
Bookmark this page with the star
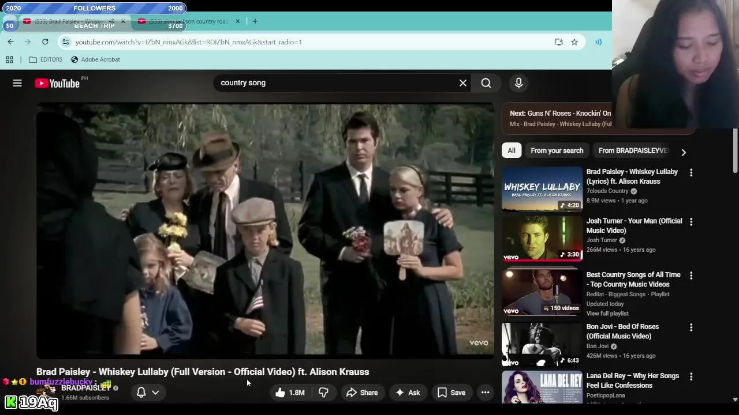click(x=574, y=41)
